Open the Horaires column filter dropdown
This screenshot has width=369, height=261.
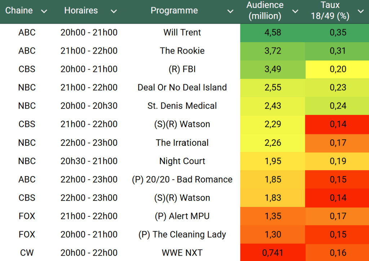point(114,12)
